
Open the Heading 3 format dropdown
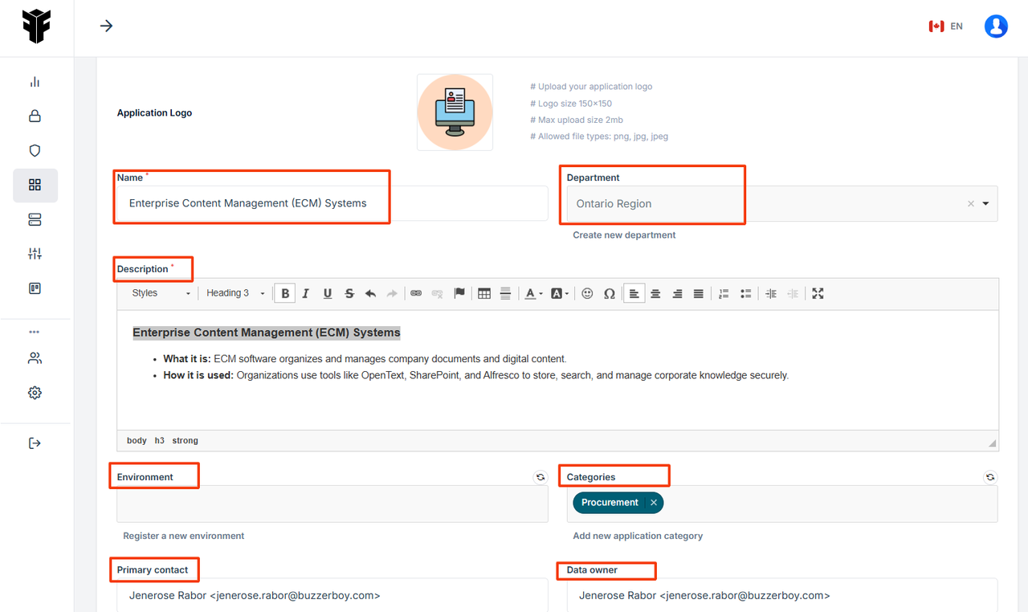click(x=235, y=293)
